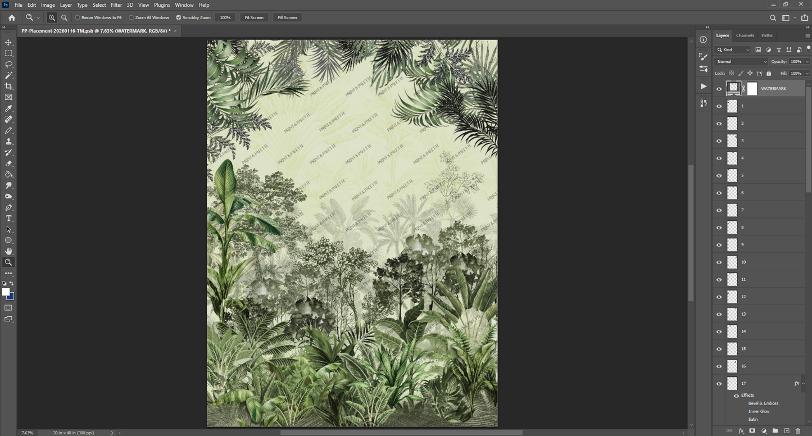The height and width of the screenshot is (436, 812).
Task: Select the Sponge tool
Action: [8, 197]
